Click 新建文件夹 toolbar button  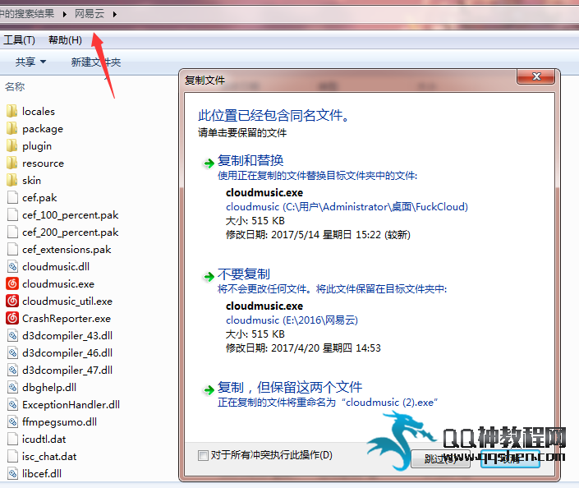(96, 62)
